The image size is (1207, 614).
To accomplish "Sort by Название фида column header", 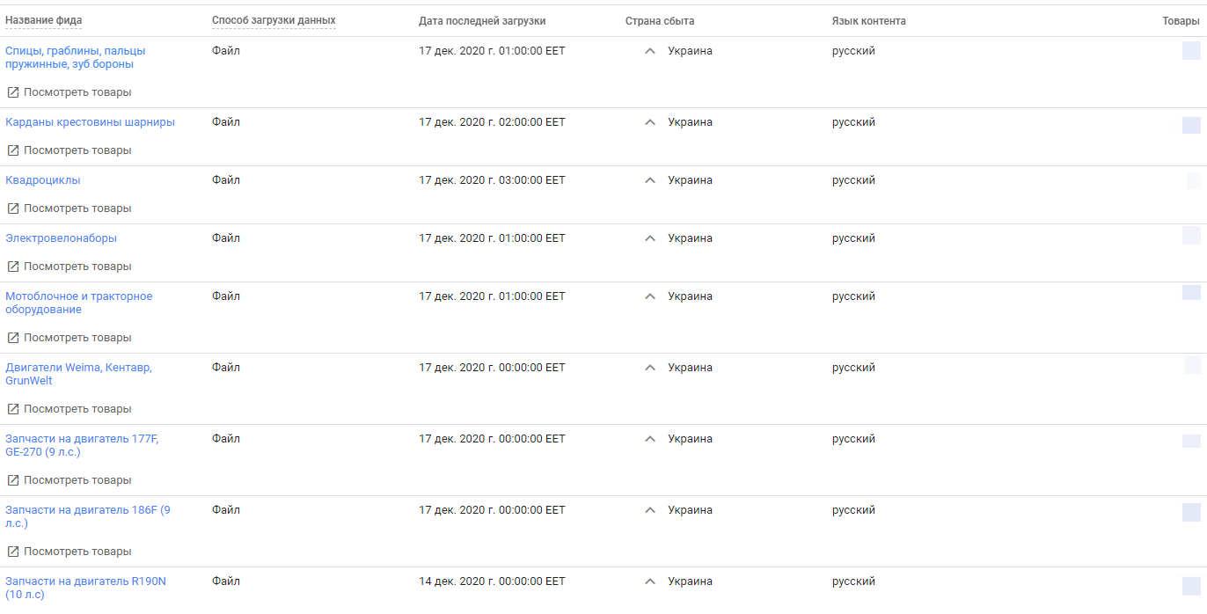I will pos(44,21).
